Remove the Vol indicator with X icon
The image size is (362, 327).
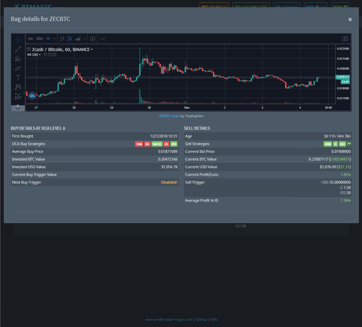[54, 55]
